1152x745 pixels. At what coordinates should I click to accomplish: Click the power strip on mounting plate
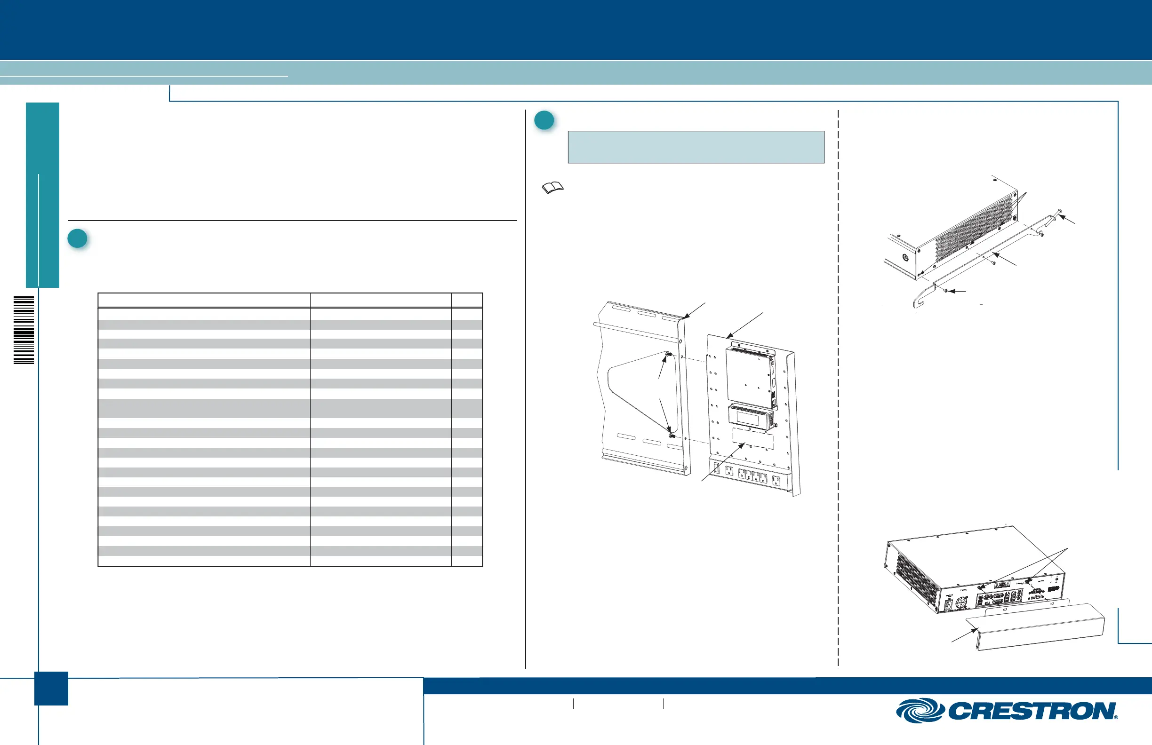pyautogui.click(x=751, y=476)
